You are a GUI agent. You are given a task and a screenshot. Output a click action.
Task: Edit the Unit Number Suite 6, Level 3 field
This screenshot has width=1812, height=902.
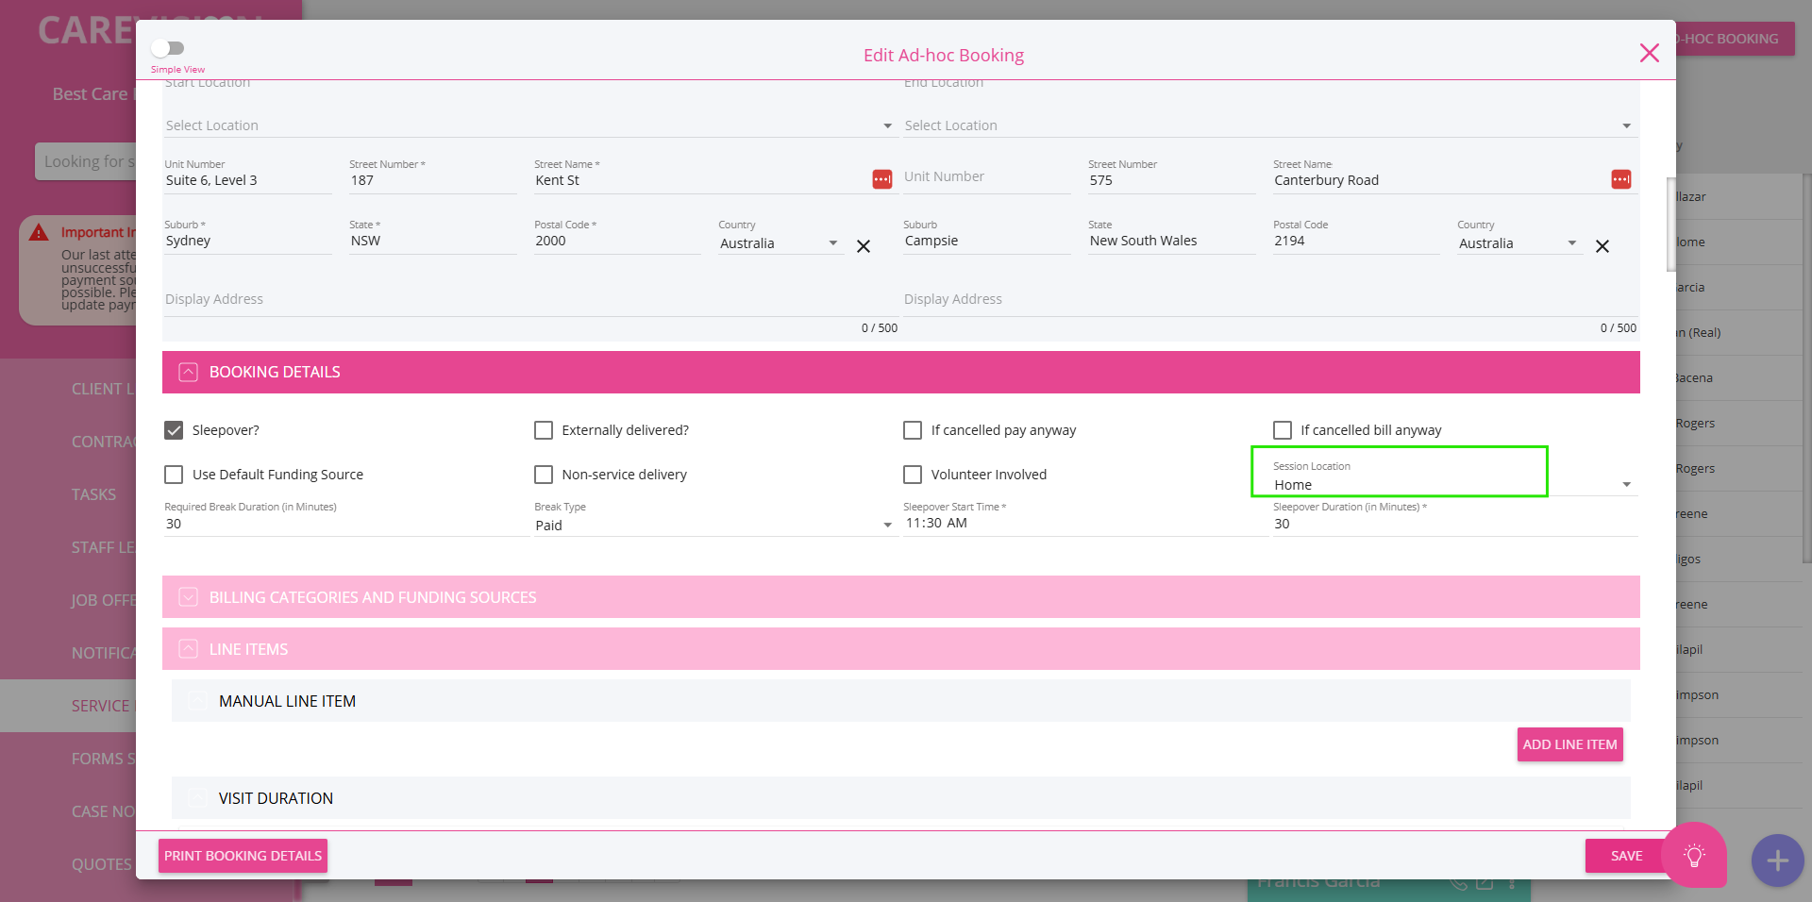pos(248,180)
